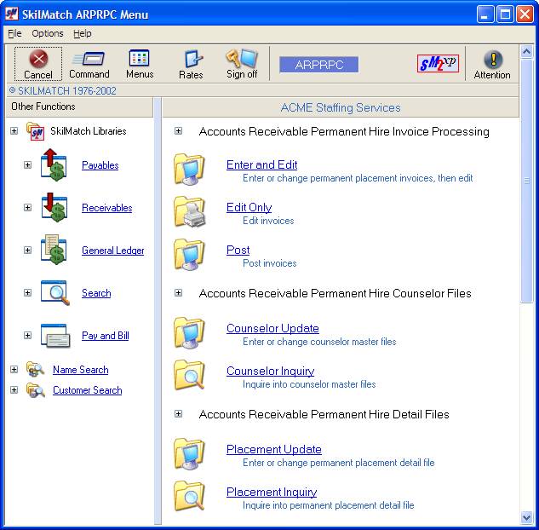The height and width of the screenshot is (530, 539).
Task: Click the Accounts Receivable Permanent Hire Counselor Files heading
Action: tap(335, 293)
